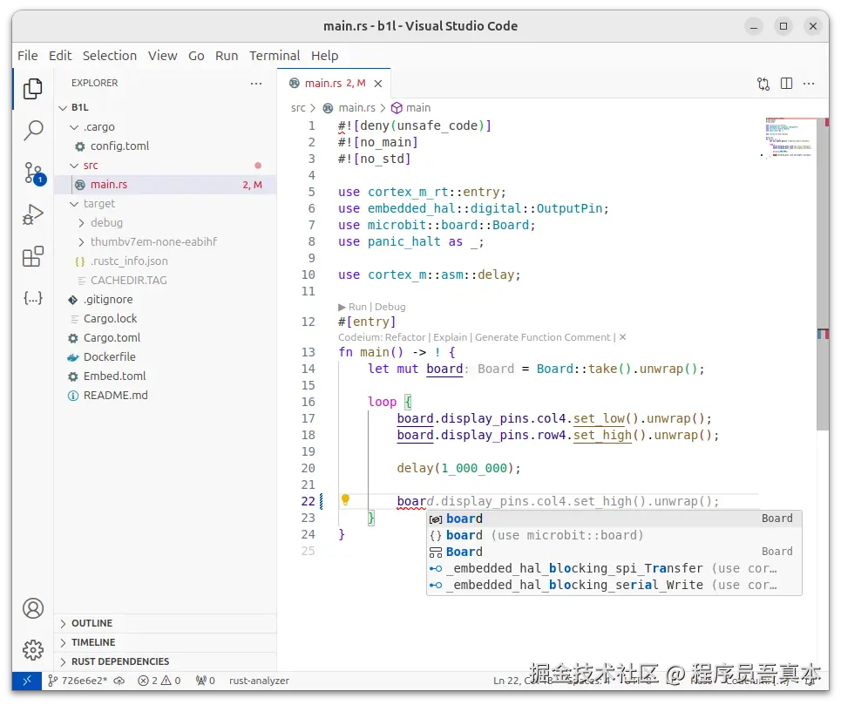Open the Run menu

(227, 56)
